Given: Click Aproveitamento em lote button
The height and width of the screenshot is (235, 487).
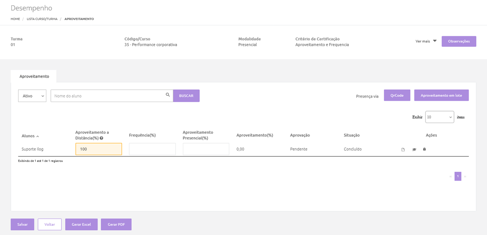Looking at the screenshot, I should pyautogui.click(x=441, y=95).
